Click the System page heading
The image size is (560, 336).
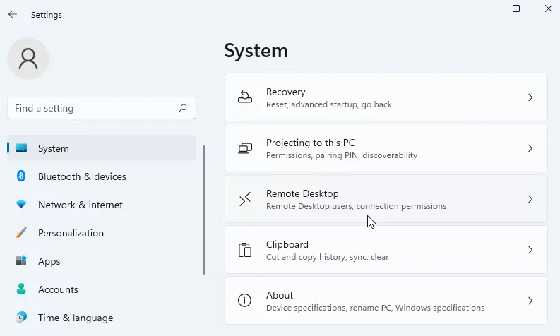(x=256, y=51)
